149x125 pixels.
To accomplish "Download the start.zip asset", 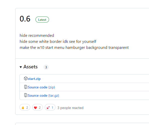I will (x=34, y=79).
